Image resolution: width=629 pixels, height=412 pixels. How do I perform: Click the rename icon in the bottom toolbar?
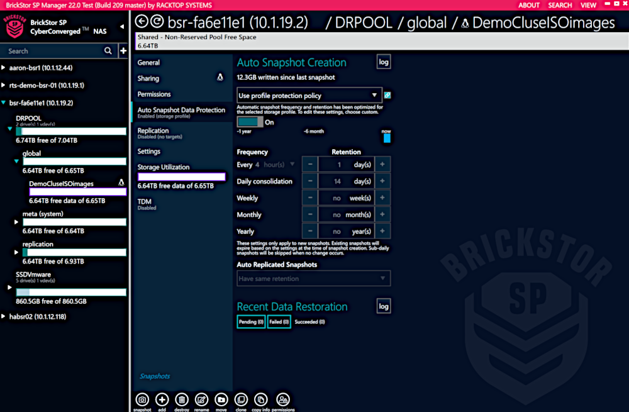[x=201, y=399]
